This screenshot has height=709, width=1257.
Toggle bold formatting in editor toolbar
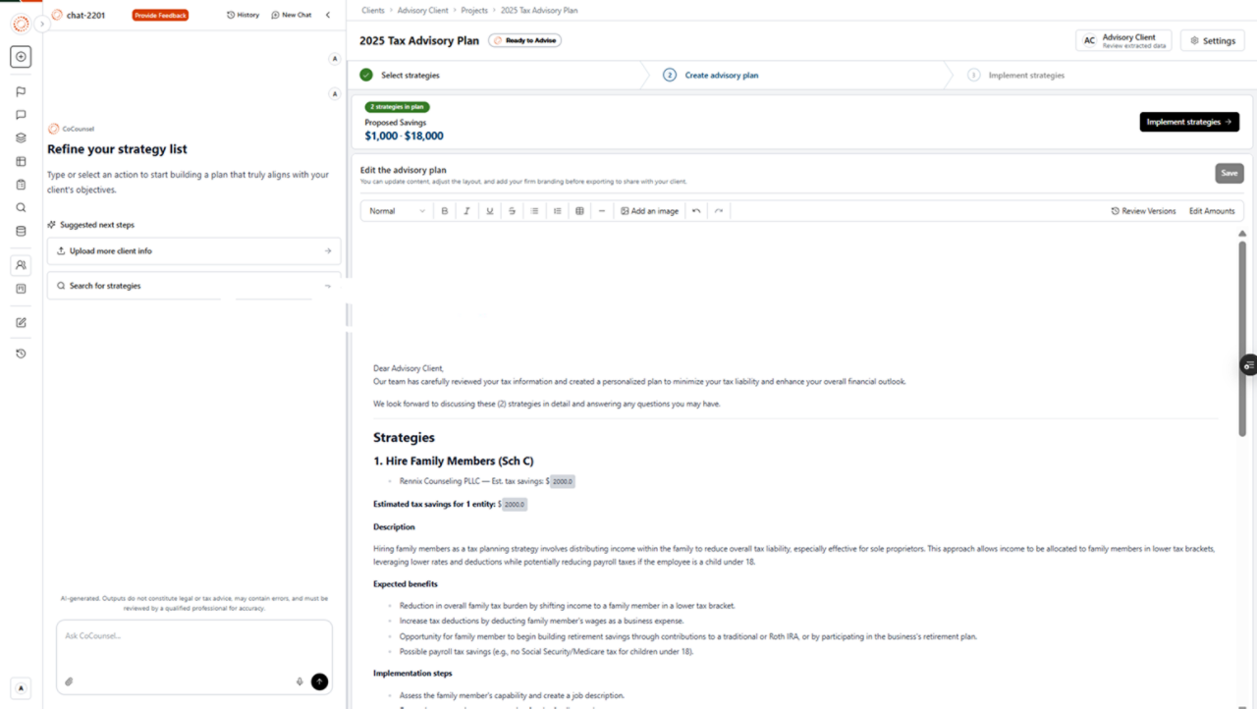444,211
